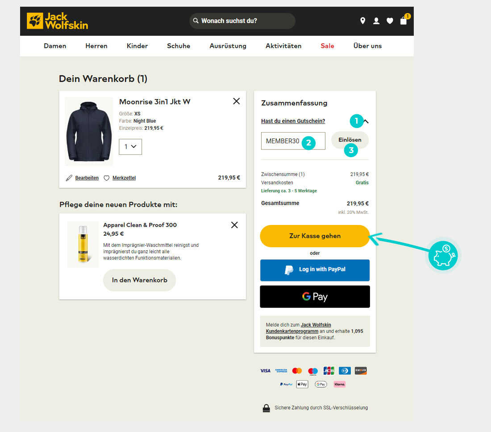Click the Pflege deine neuen Produkte mit: heading

pyautogui.click(x=118, y=204)
